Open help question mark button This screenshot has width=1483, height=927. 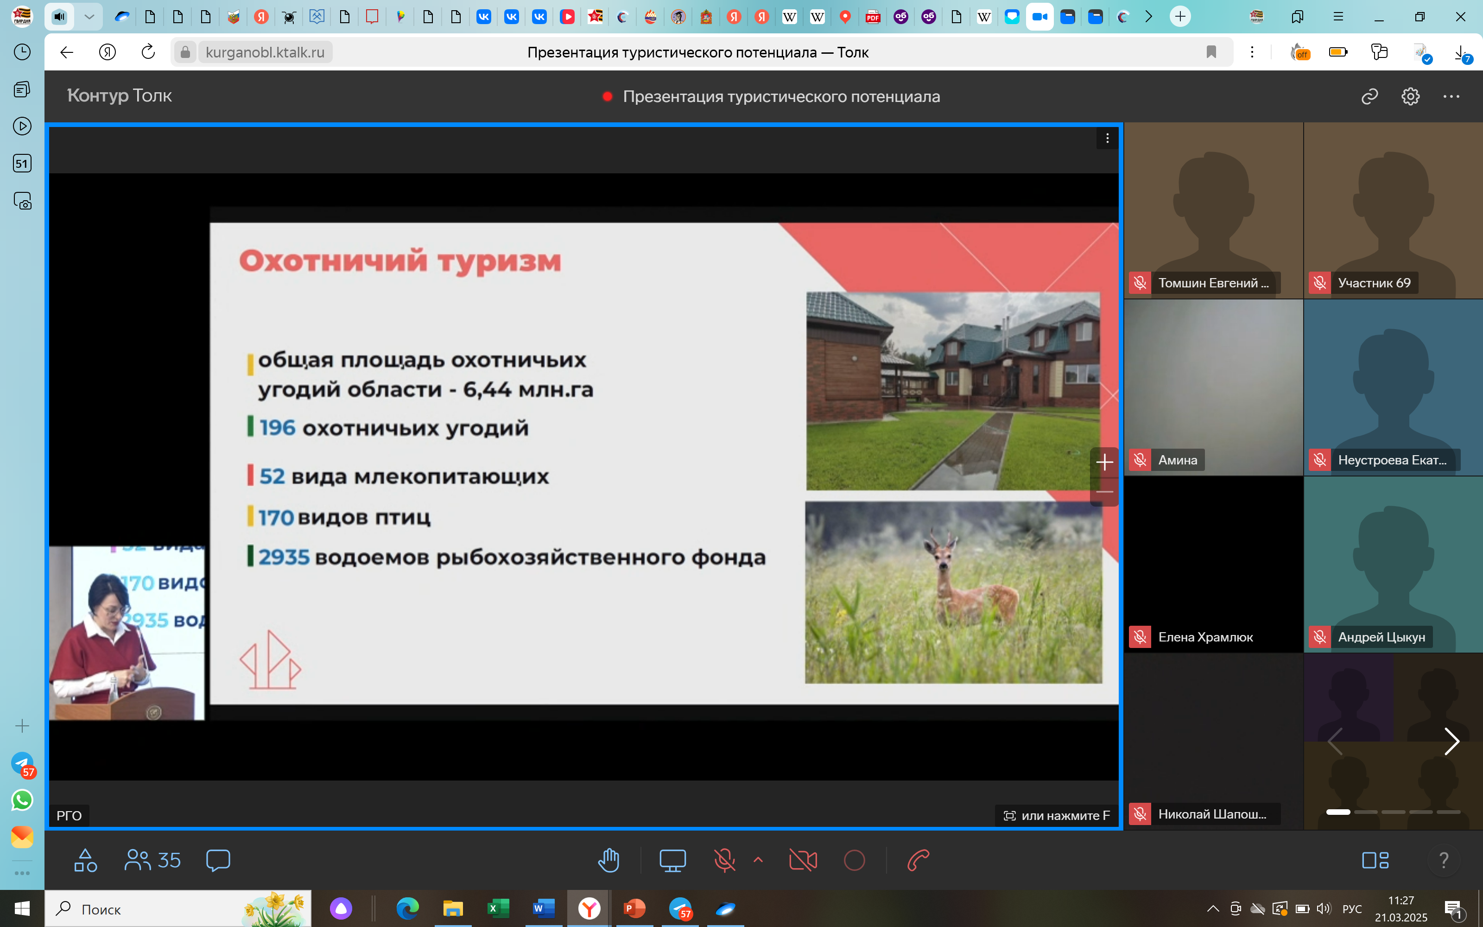coord(1443,860)
